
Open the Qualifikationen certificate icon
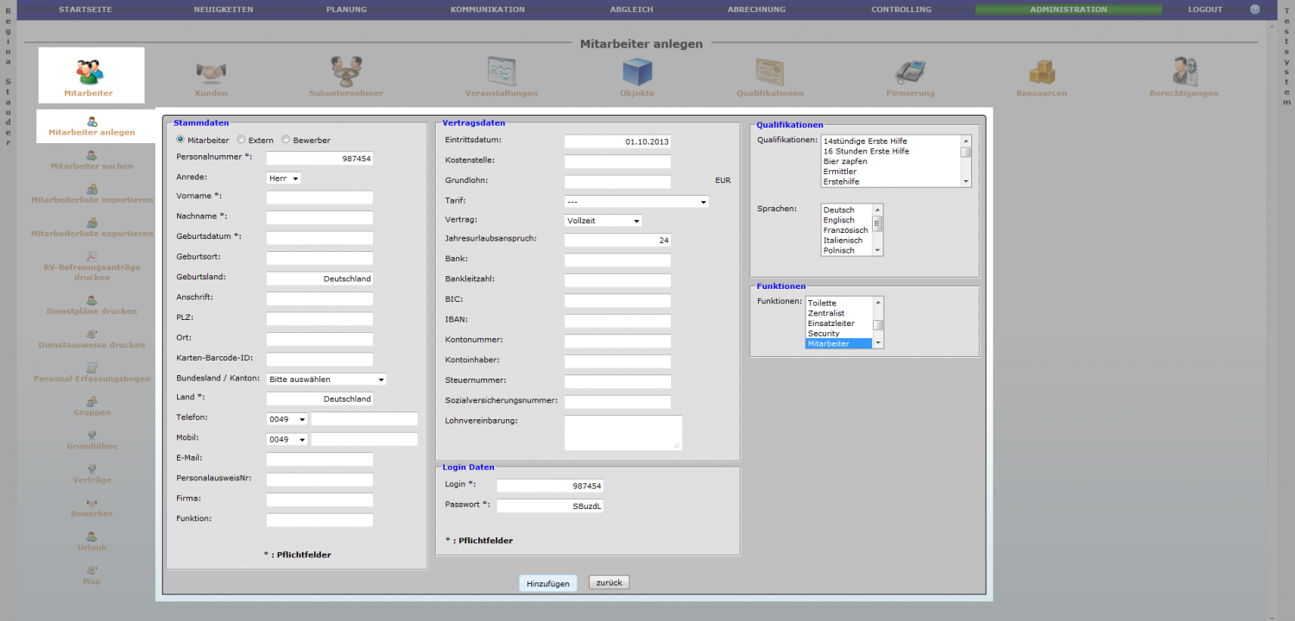coord(770,71)
